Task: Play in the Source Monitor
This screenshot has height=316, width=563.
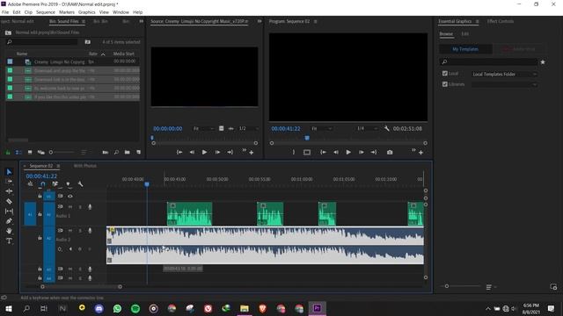Action: (x=204, y=152)
